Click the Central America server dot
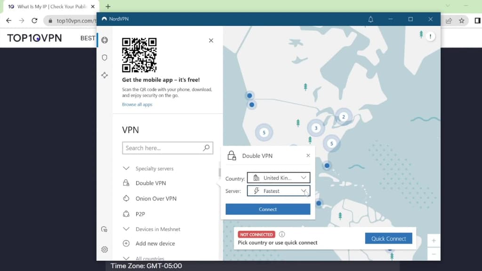This screenshot has width=482, height=271. 319,203
